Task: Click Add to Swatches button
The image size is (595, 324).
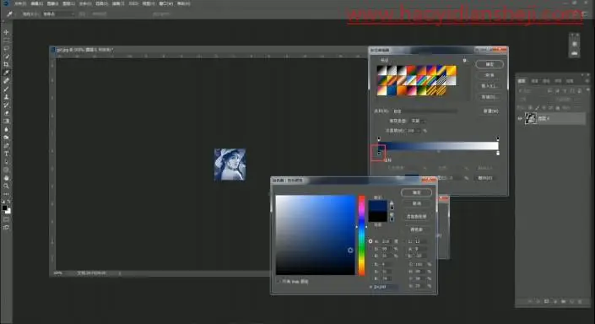Action: [416, 216]
